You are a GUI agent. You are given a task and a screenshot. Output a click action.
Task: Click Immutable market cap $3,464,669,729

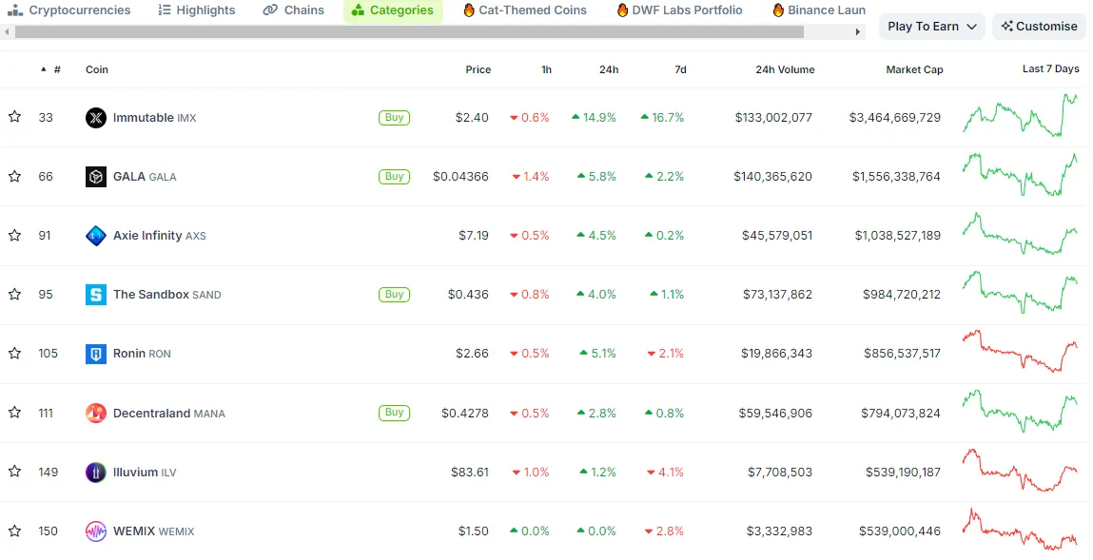pos(895,118)
